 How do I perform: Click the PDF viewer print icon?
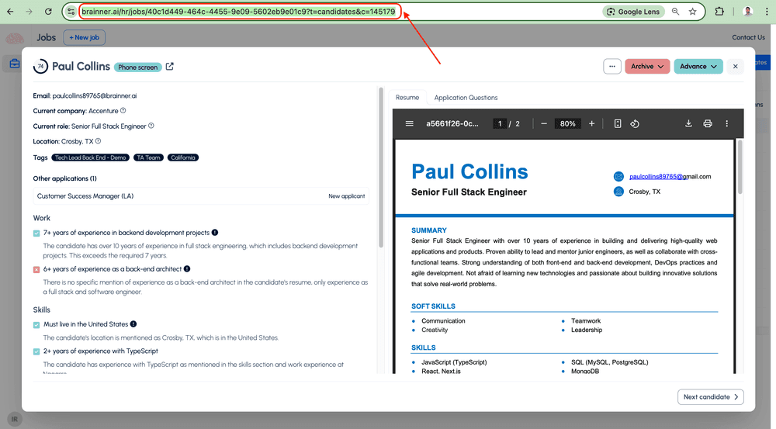(708, 123)
